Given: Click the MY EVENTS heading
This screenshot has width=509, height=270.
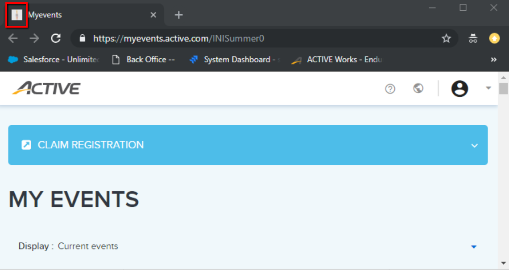Looking at the screenshot, I should click(74, 199).
